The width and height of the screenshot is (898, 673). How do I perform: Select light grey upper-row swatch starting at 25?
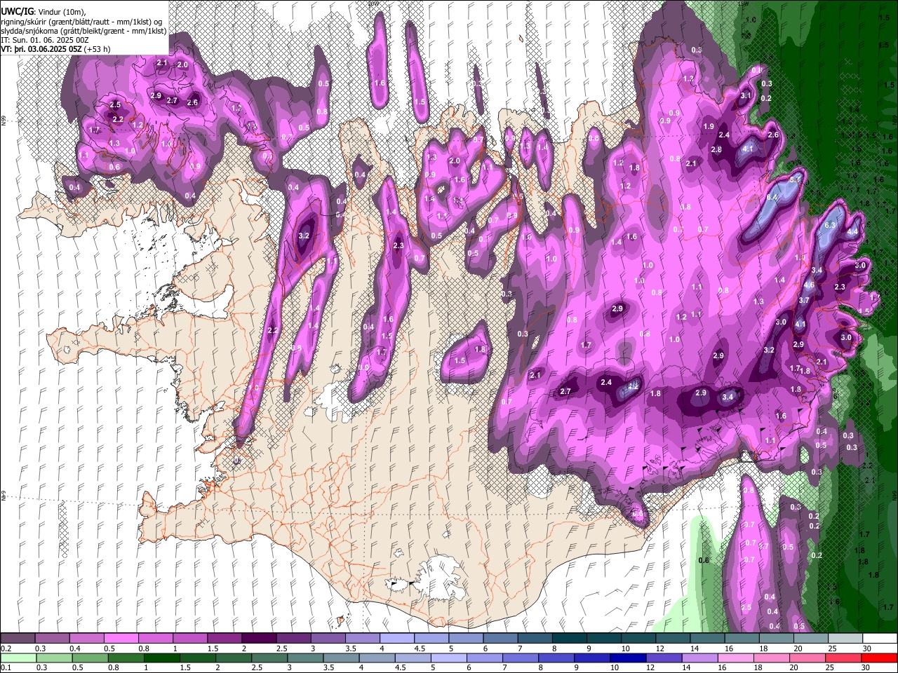pyautogui.click(x=845, y=639)
